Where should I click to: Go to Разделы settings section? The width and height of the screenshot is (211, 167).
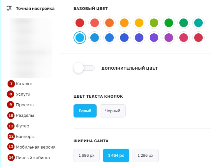[x=25, y=116]
